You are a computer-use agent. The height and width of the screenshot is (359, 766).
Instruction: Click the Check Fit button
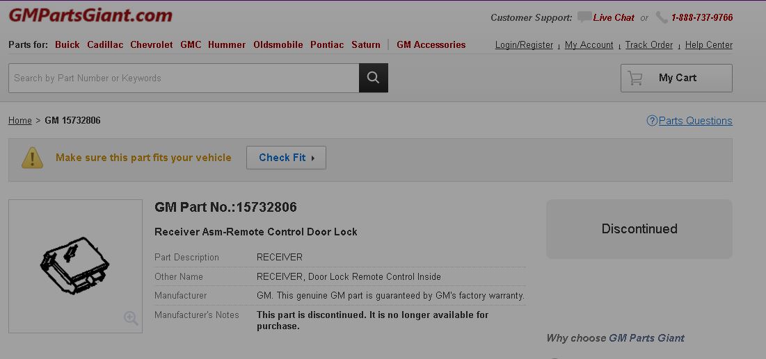[x=286, y=158]
